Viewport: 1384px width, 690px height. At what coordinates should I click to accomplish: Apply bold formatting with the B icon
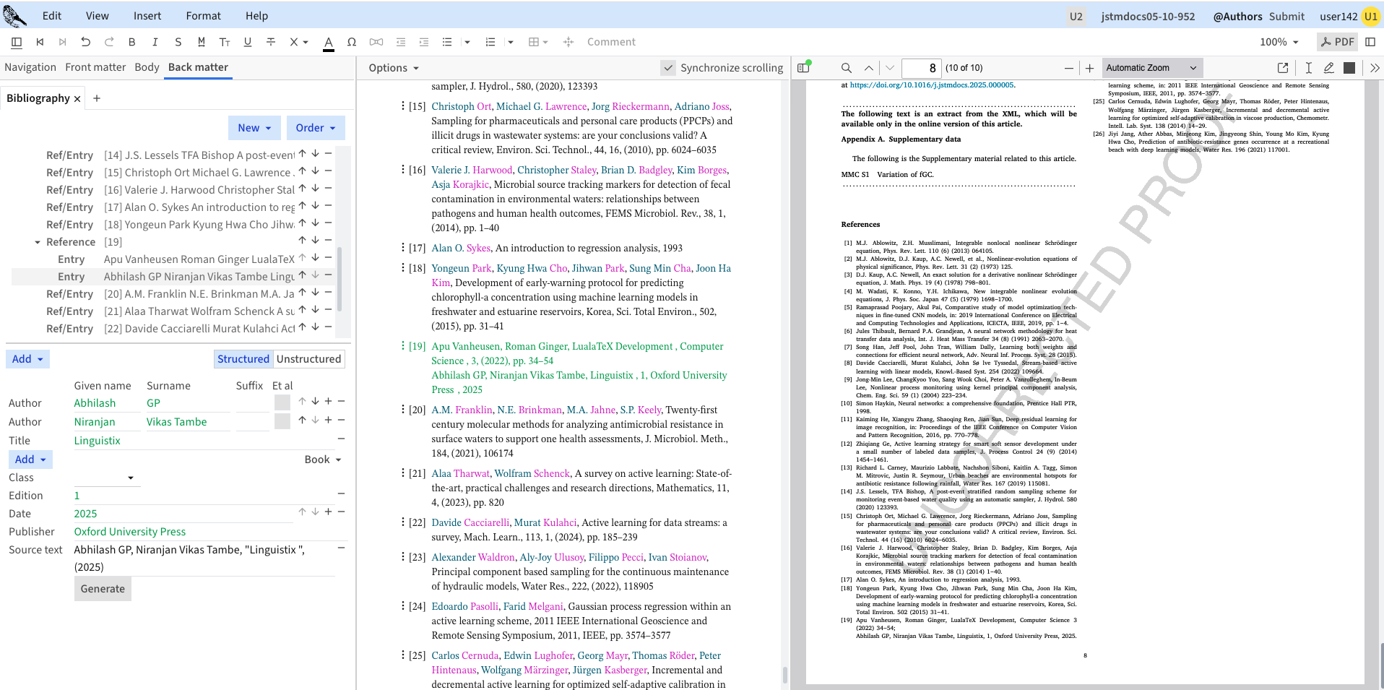(131, 42)
